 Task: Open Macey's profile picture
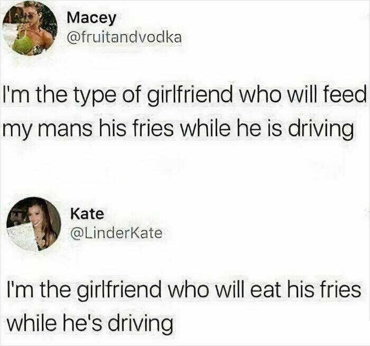click(30, 29)
